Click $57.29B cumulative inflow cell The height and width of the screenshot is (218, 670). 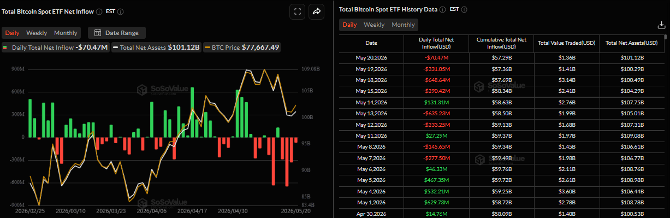pos(501,57)
